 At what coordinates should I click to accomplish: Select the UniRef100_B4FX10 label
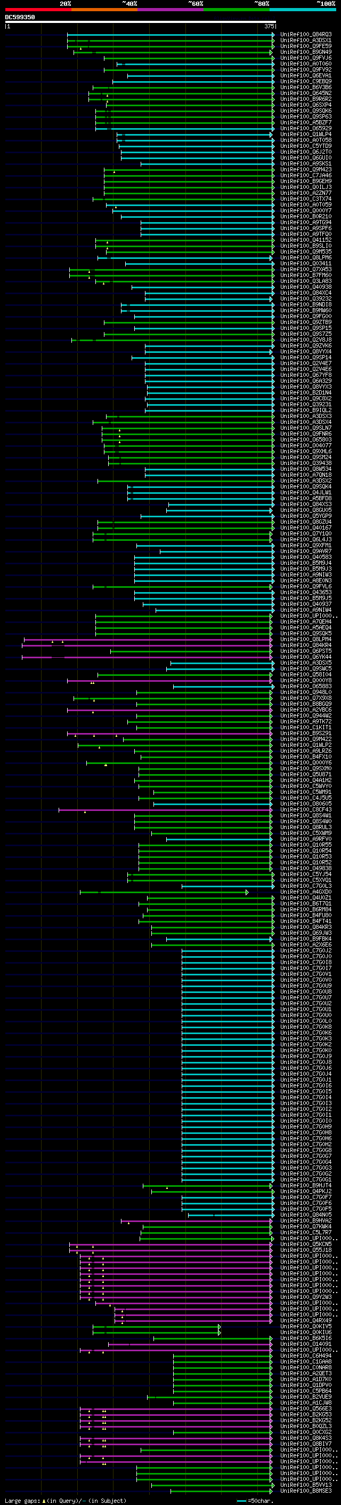(306, 757)
